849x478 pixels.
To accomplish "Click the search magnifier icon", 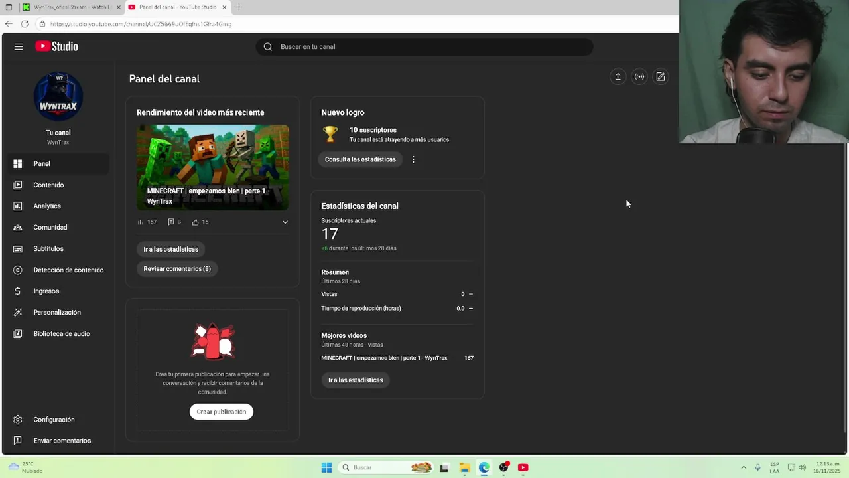I will (268, 46).
